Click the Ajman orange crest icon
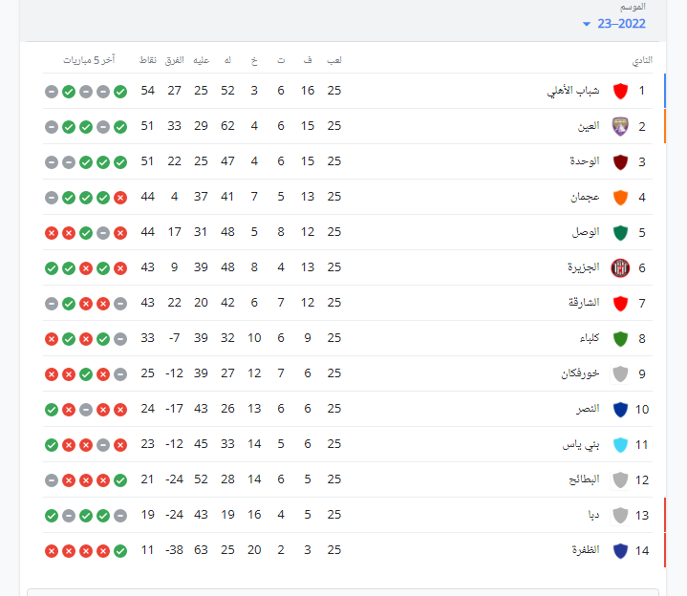This screenshot has height=596, width=687. [x=620, y=198]
